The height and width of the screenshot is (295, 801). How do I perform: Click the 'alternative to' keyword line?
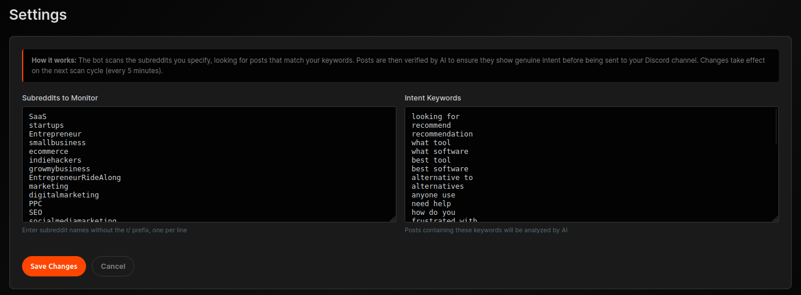[442, 177]
